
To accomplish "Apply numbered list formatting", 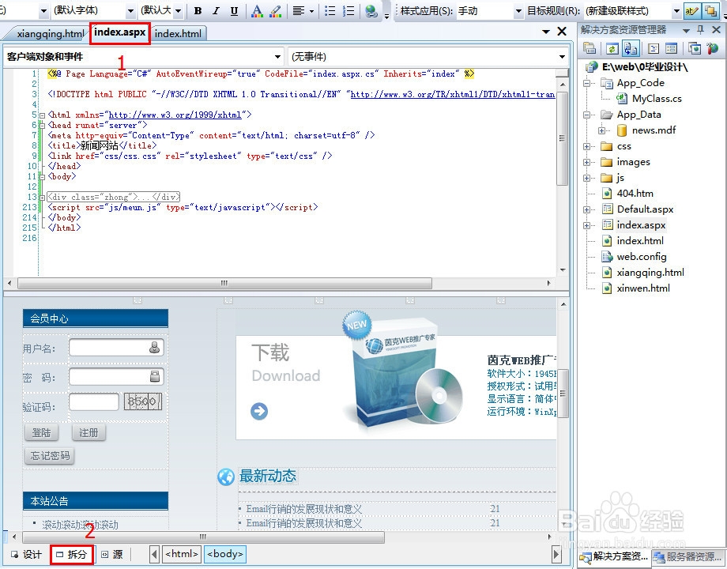I will [x=348, y=10].
